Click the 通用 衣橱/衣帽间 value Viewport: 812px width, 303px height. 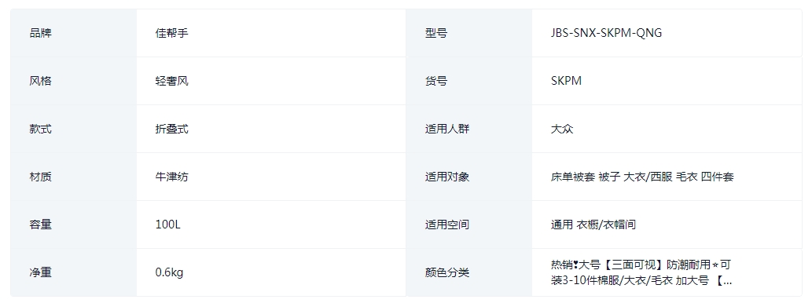point(593,225)
